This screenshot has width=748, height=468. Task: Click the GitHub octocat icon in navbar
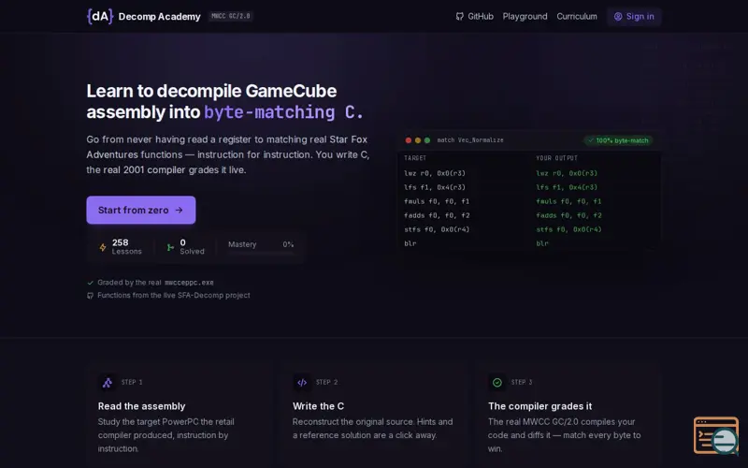click(459, 17)
